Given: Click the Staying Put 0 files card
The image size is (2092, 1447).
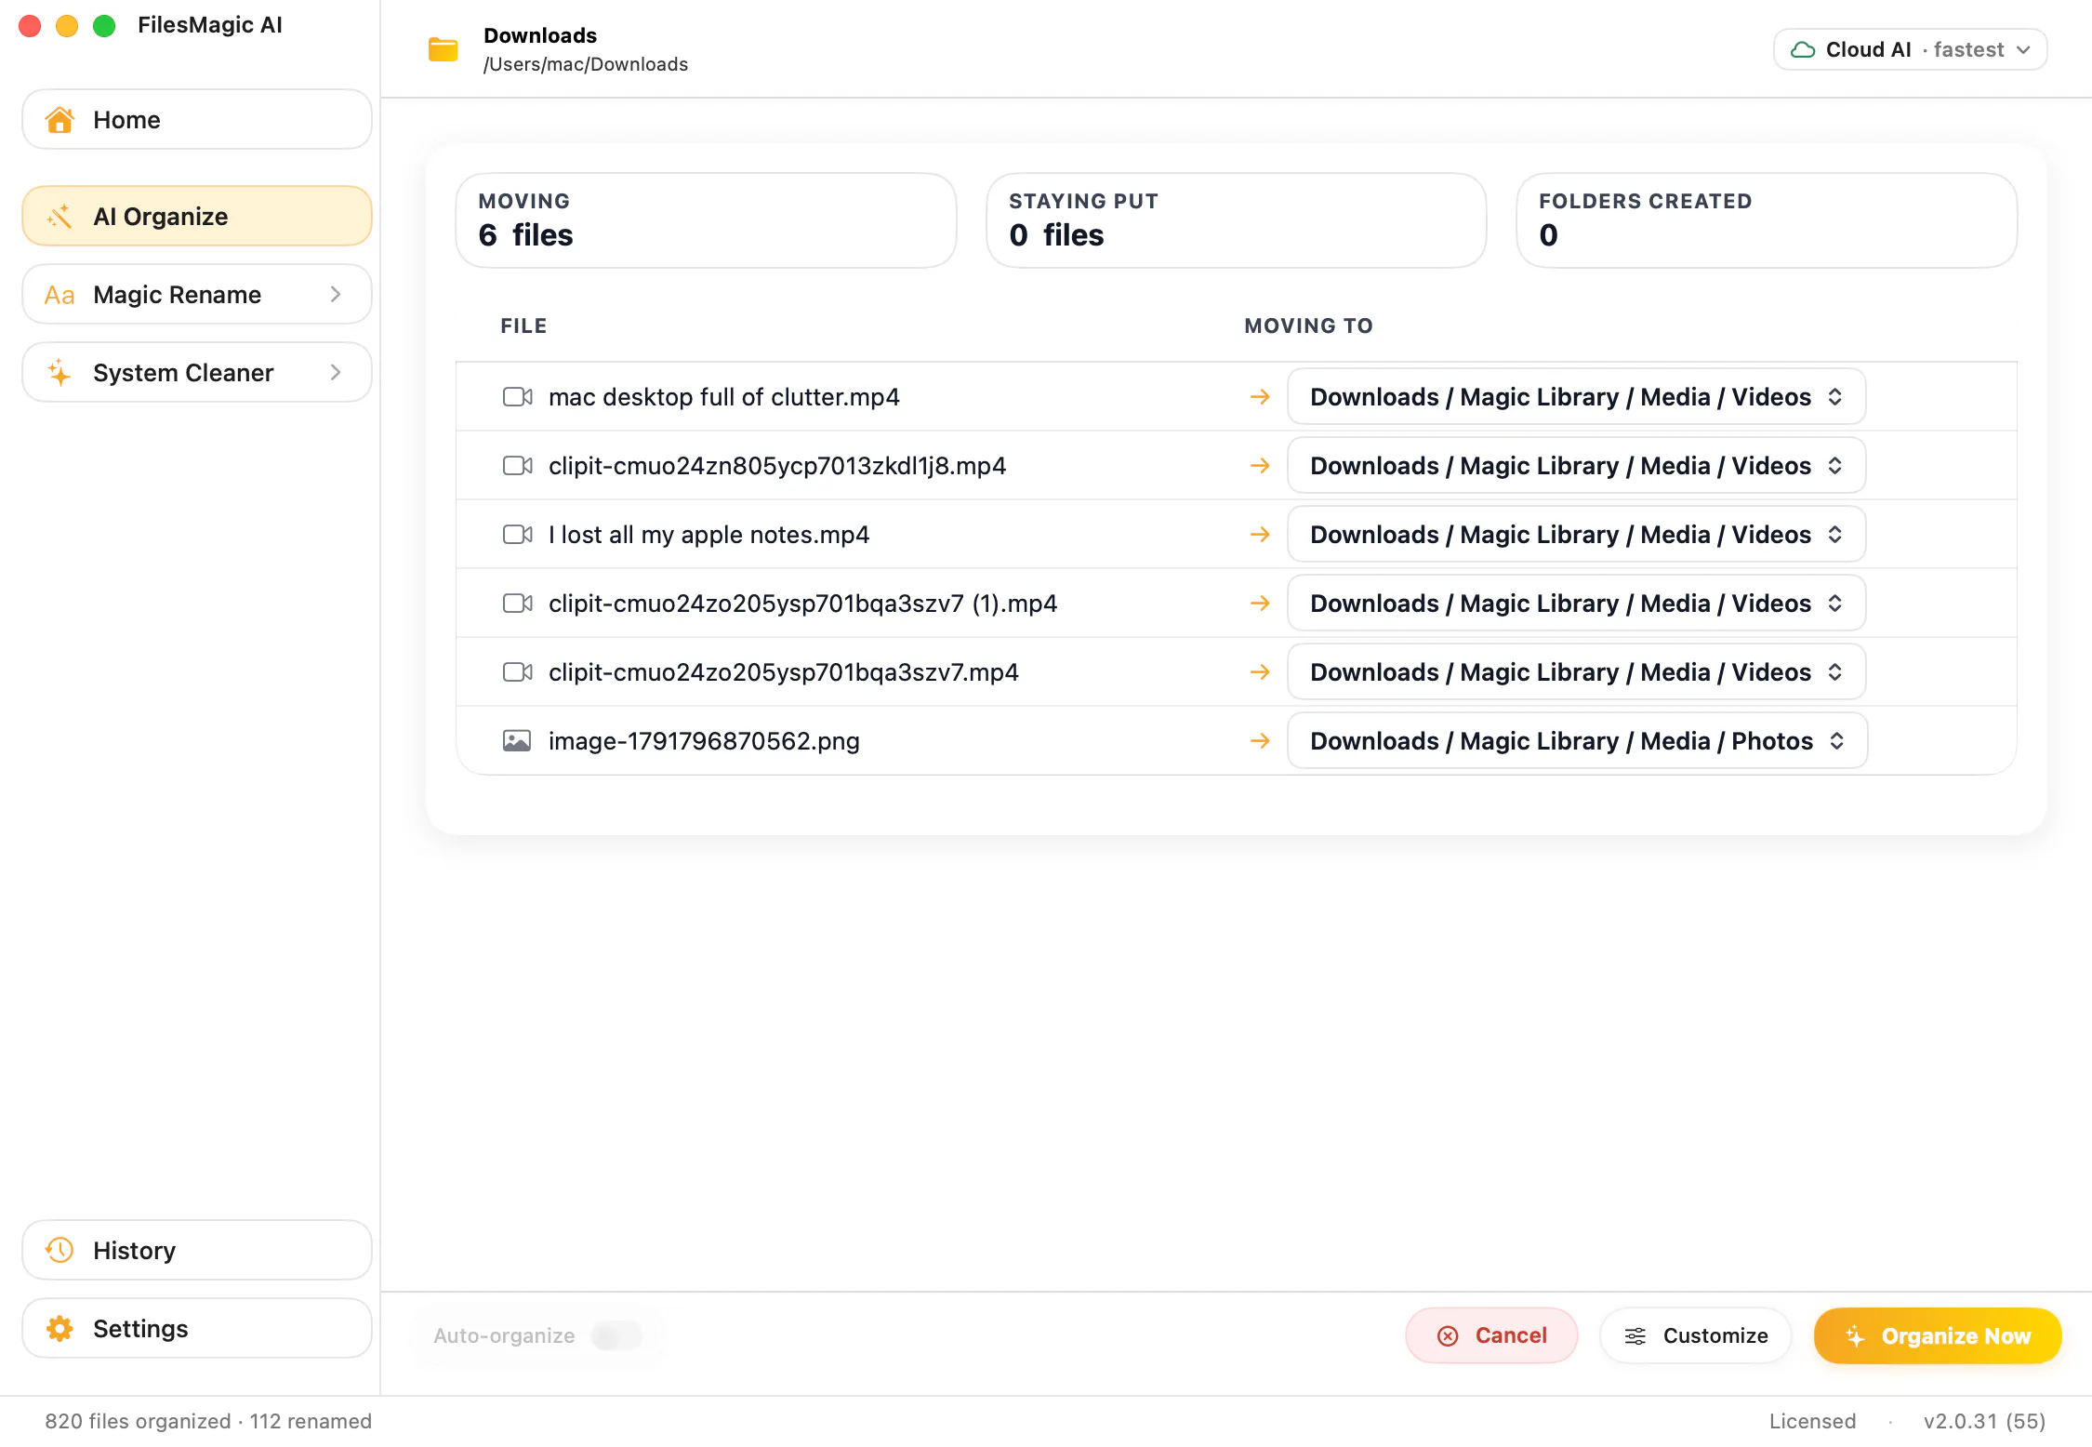Looking at the screenshot, I should coord(1237,220).
